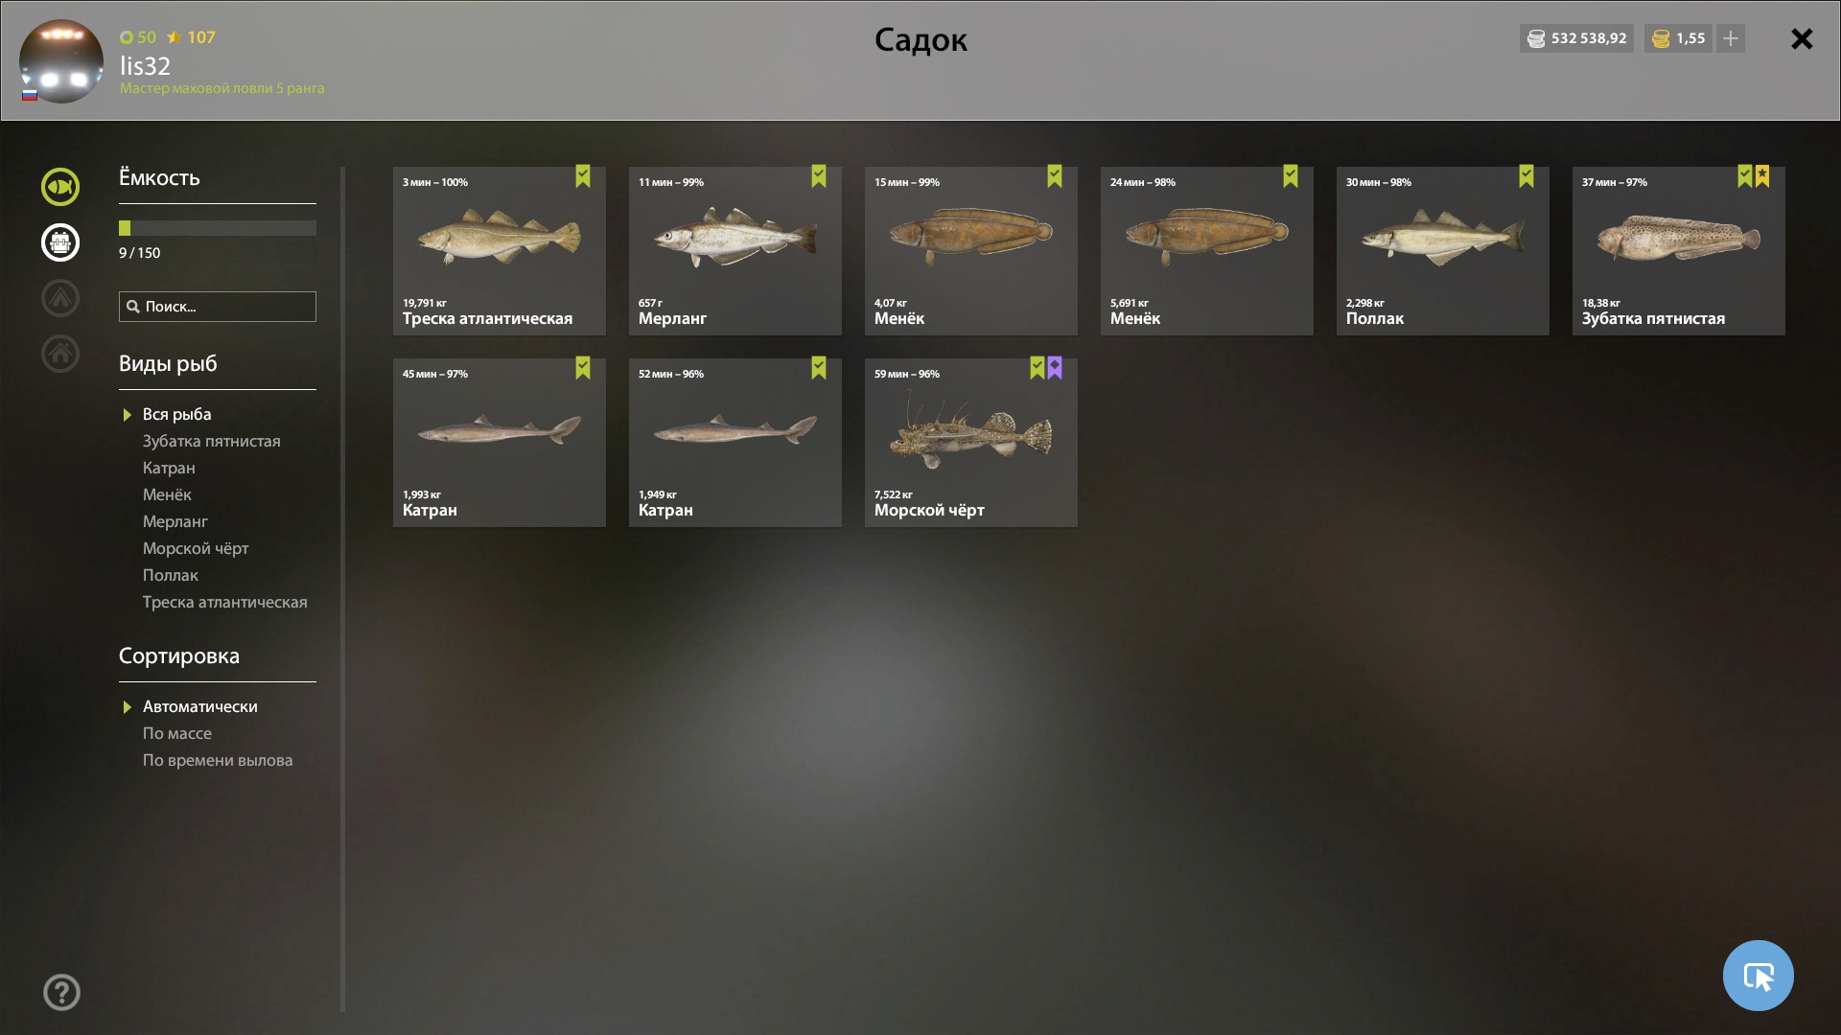Select sorting option По массе
The image size is (1841, 1035).
point(177,733)
